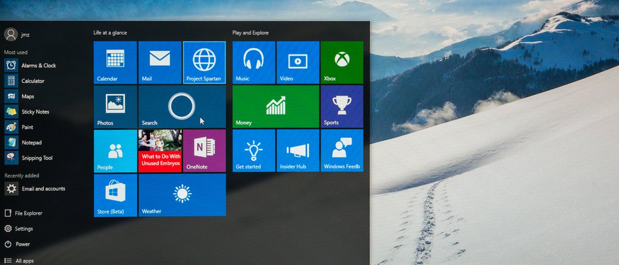Launch the Project Spartan browser tile

point(204,62)
